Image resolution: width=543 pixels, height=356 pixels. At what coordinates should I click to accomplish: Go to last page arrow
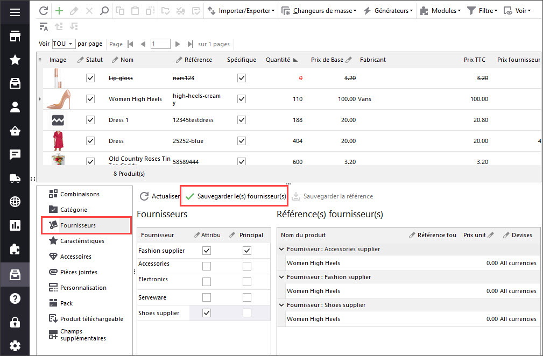pos(190,44)
